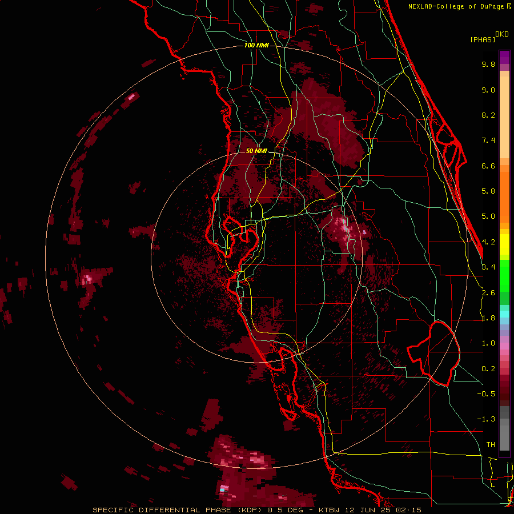Pick the cyan segment of the color bar

(x=504, y=314)
